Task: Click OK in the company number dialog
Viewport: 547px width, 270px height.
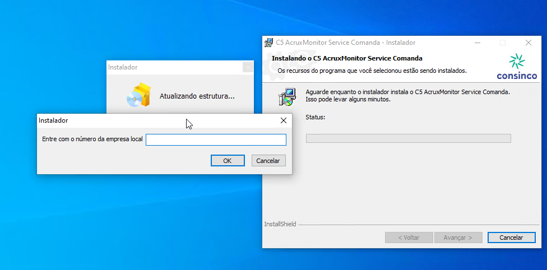Action: click(228, 161)
